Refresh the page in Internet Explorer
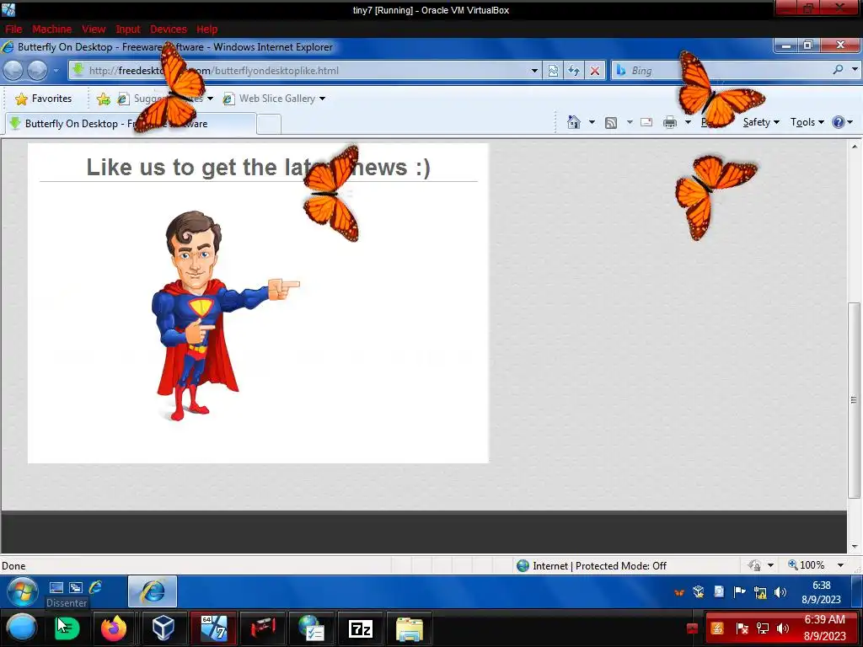 573,71
